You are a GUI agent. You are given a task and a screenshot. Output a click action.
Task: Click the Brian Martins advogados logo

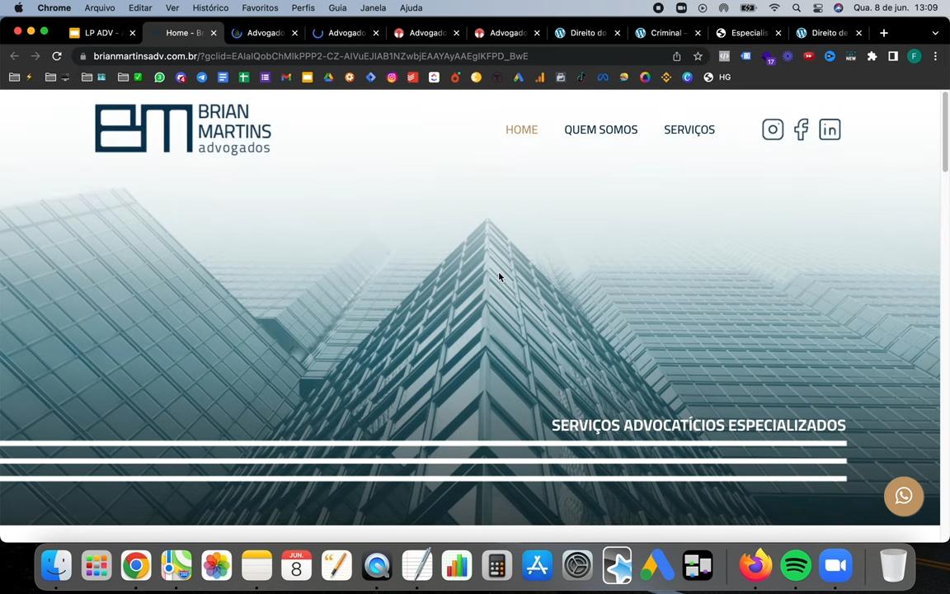coord(183,129)
